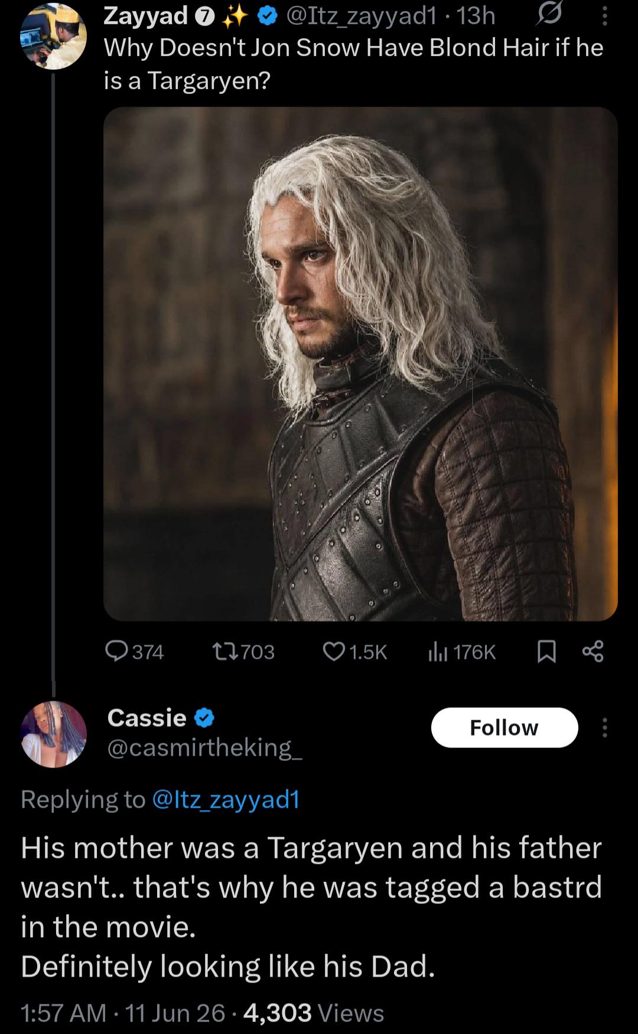The height and width of the screenshot is (1034, 638).
Task: View analytics via the 176K bars icon
Action: tap(439, 652)
